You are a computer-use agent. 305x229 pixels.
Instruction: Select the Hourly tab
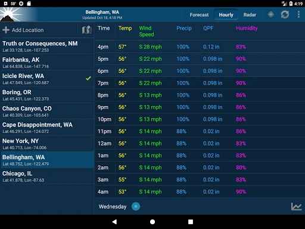click(226, 14)
